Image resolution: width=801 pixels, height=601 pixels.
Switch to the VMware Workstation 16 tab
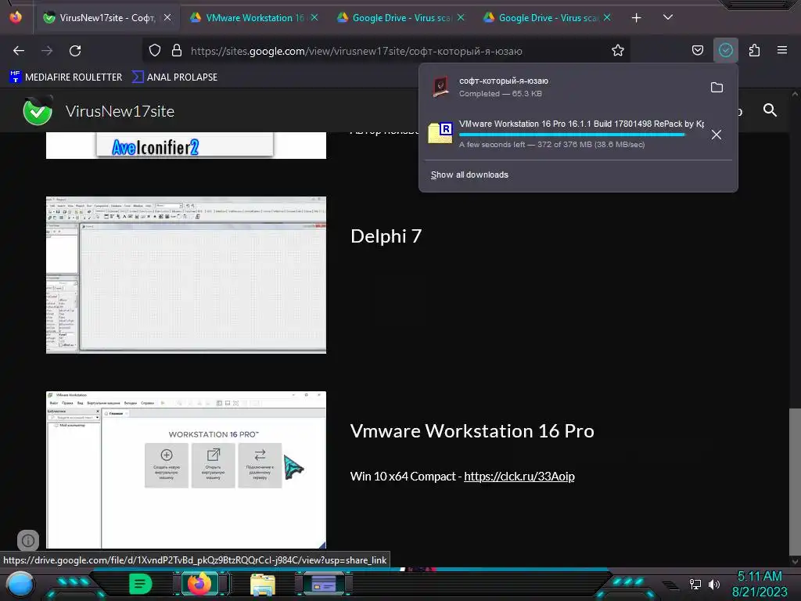(x=254, y=18)
